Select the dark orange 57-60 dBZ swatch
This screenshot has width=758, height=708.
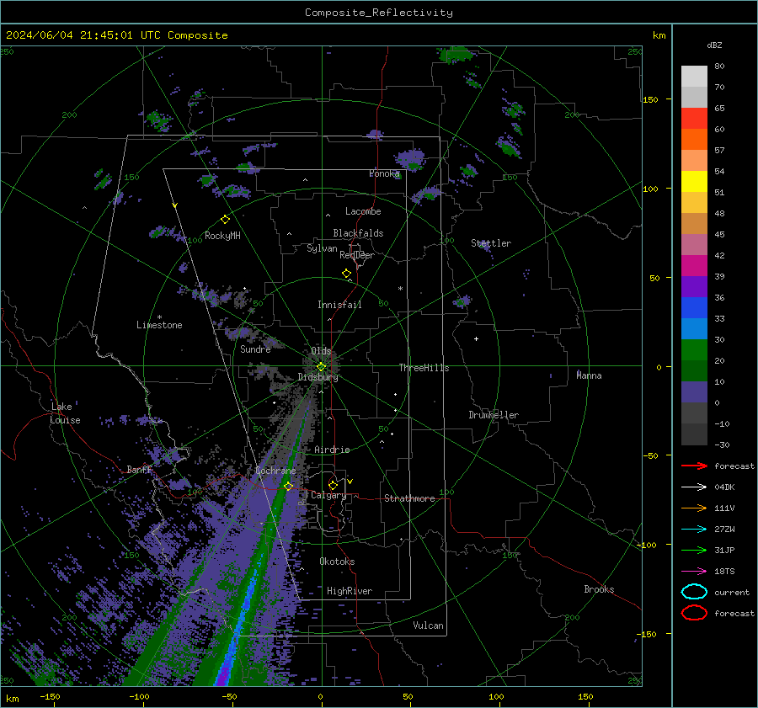(x=694, y=140)
